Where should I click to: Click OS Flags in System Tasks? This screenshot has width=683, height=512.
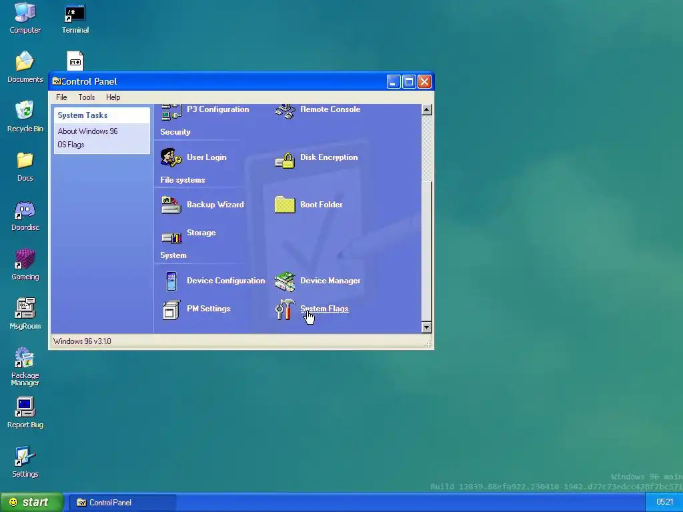point(71,145)
